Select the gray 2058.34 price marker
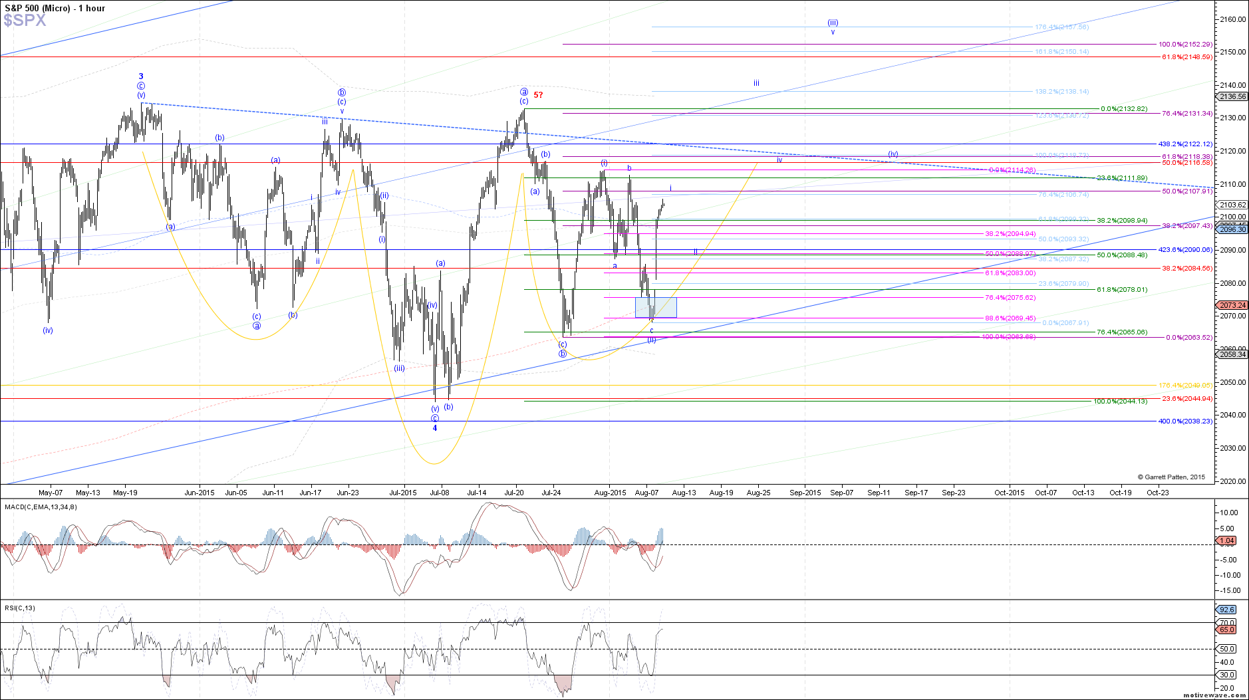Image resolution: width=1249 pixels, height=700 pixels. (x=1232, y=354)
